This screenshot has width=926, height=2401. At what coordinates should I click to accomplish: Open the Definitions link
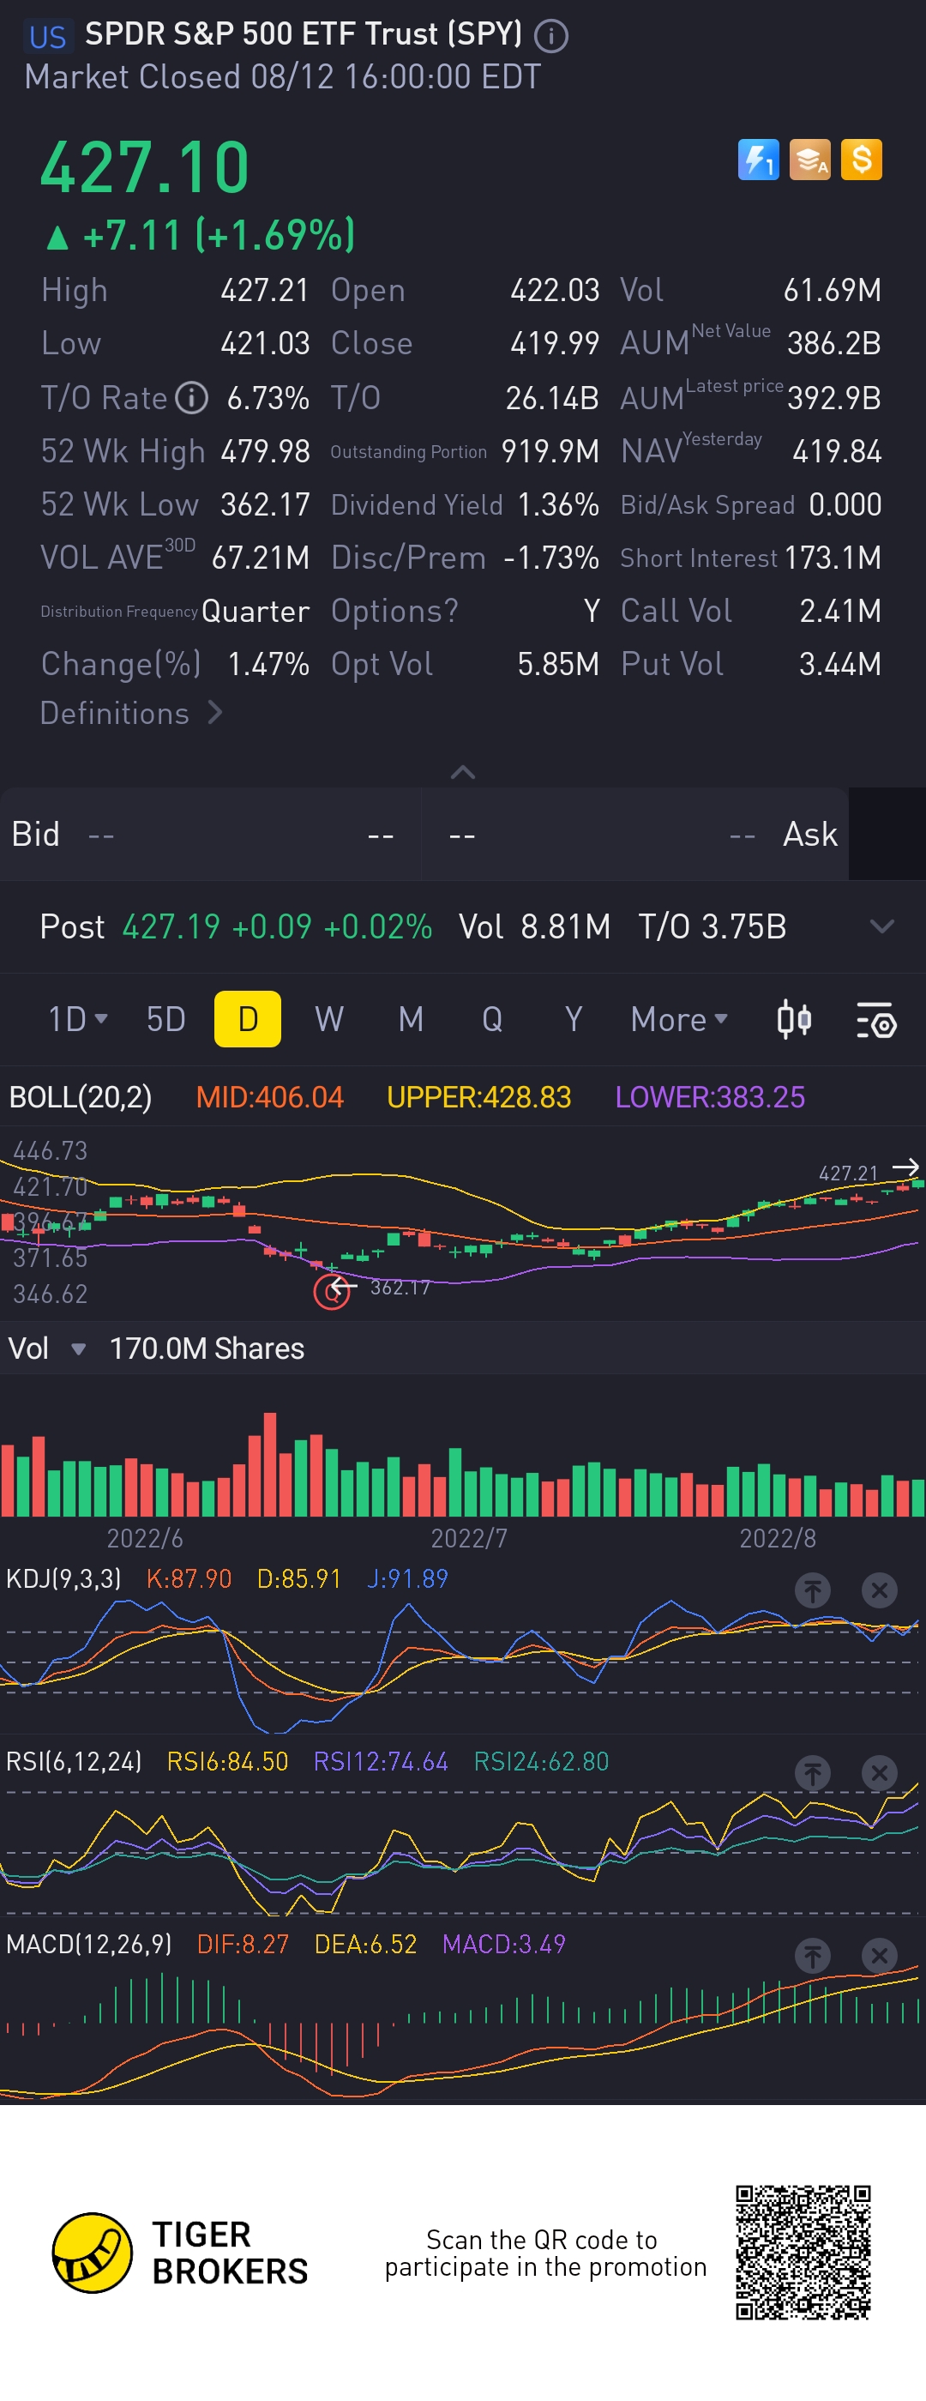131,713
